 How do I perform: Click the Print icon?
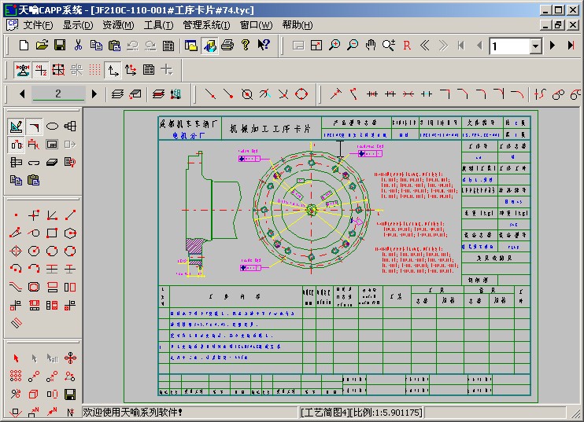(x=227, y=46)
